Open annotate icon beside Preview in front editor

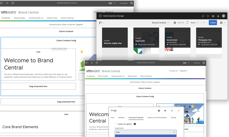click(x=204, y=63)
